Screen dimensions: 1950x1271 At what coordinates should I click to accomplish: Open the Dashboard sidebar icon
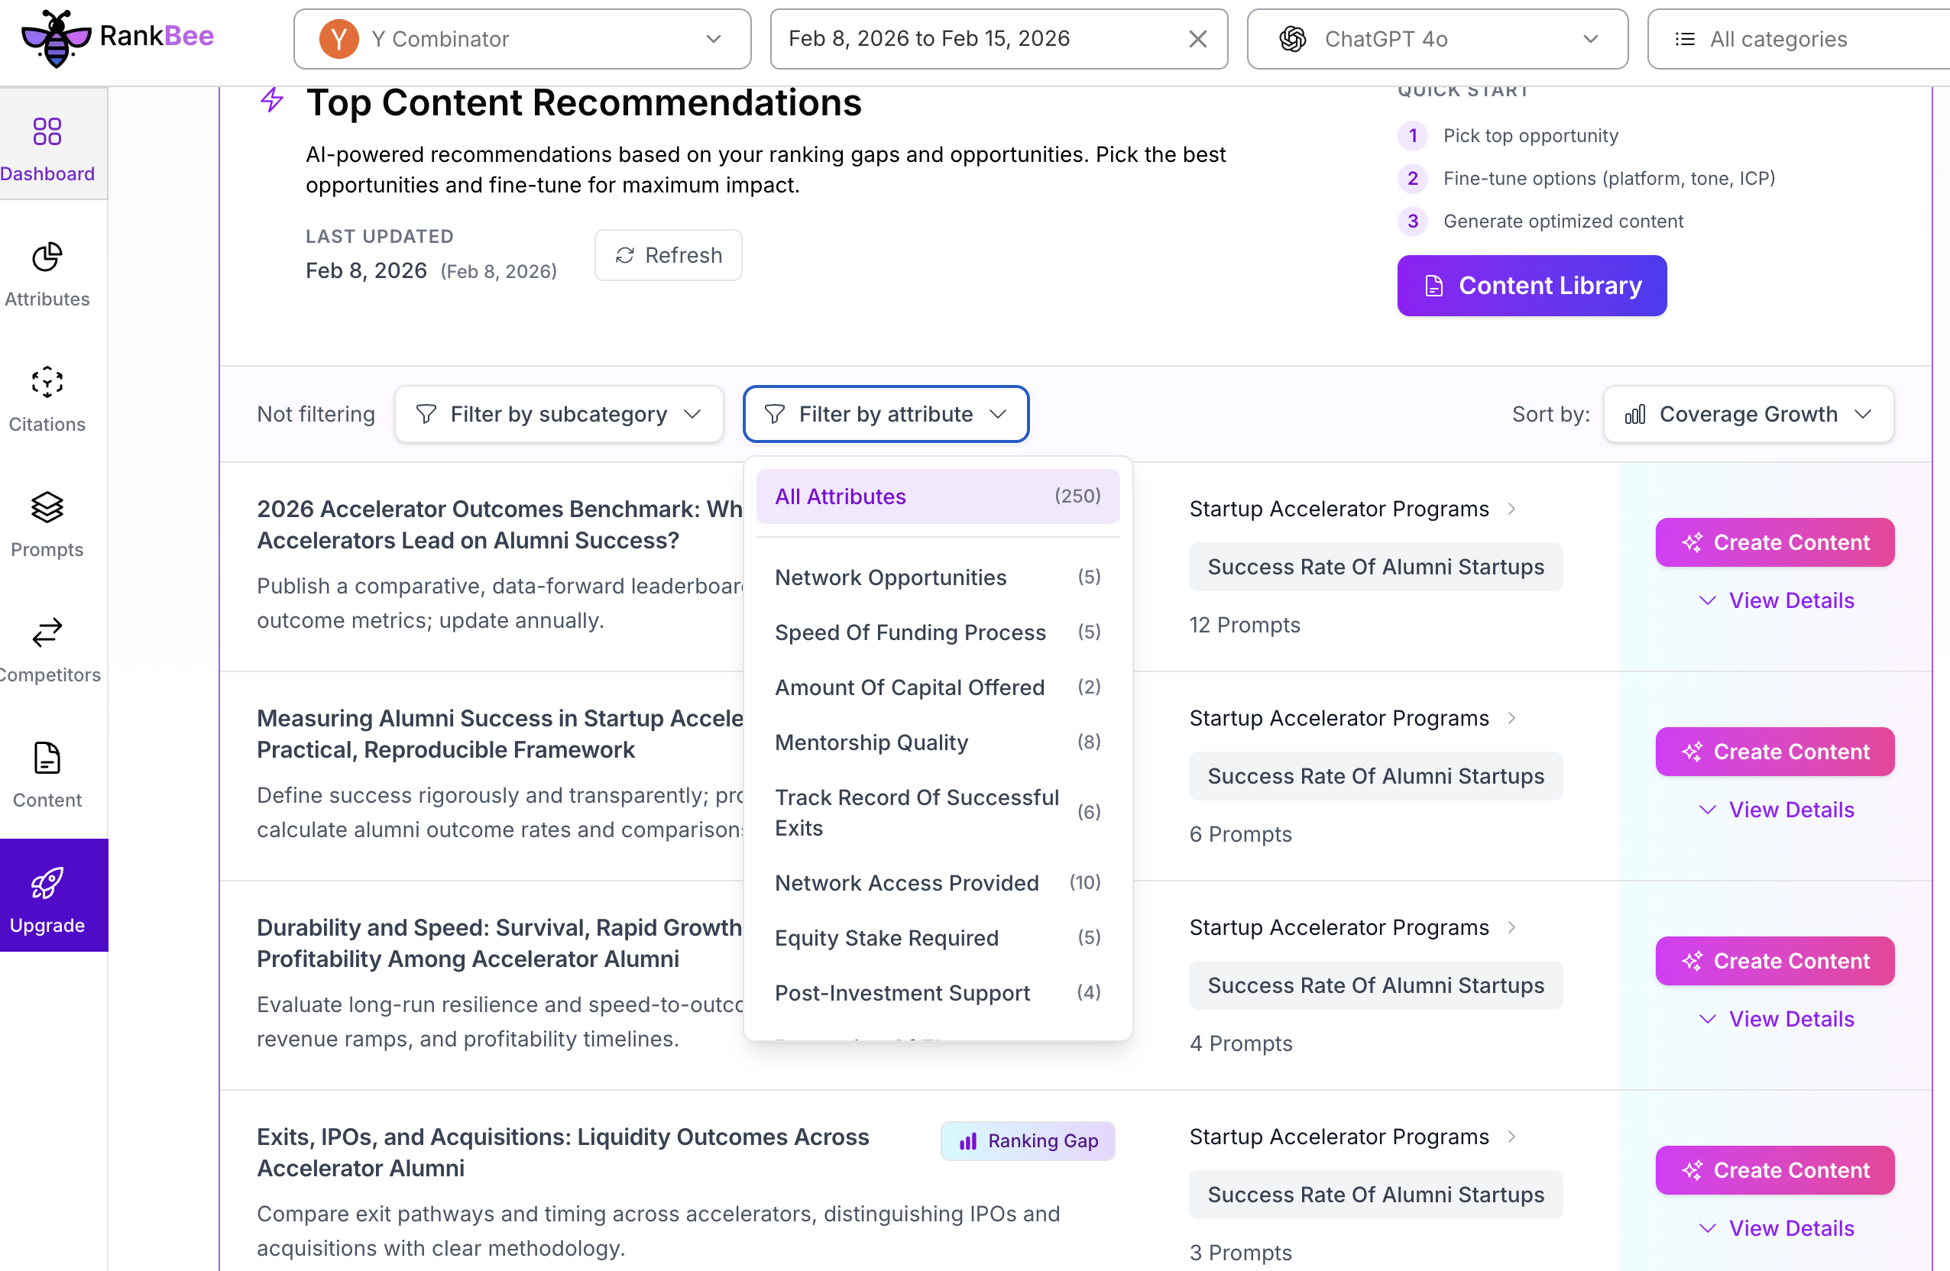pyautogui.click(x=47, y=132)
